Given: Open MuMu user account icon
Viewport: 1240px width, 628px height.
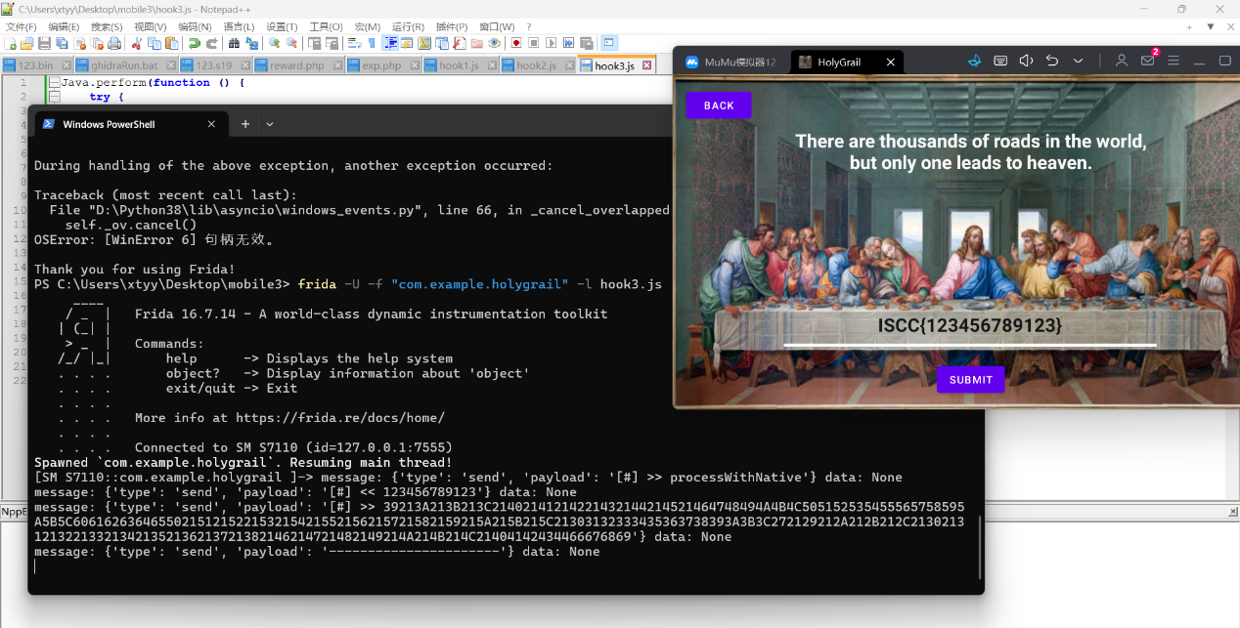Looking at the screenshot, I should 1122,61.
